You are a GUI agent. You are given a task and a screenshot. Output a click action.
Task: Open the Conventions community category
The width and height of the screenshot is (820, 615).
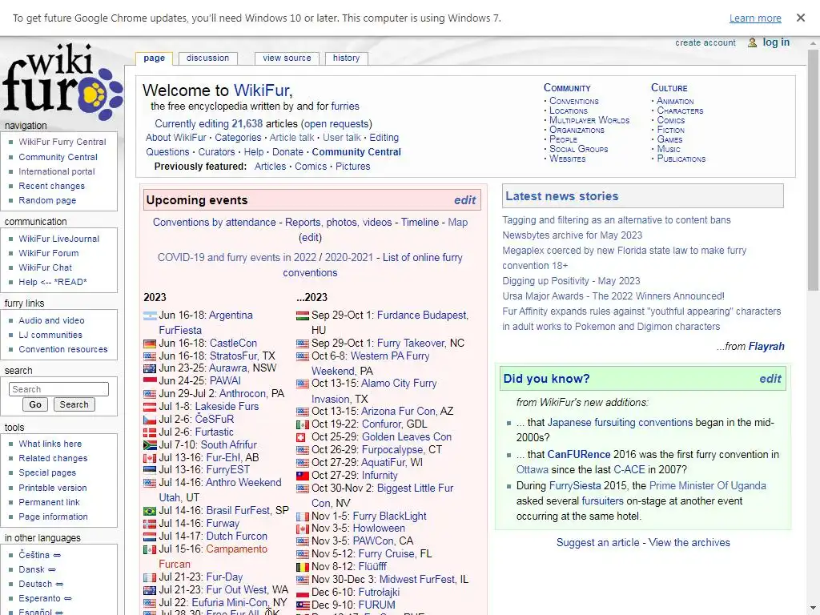click(x=573, y=101)
